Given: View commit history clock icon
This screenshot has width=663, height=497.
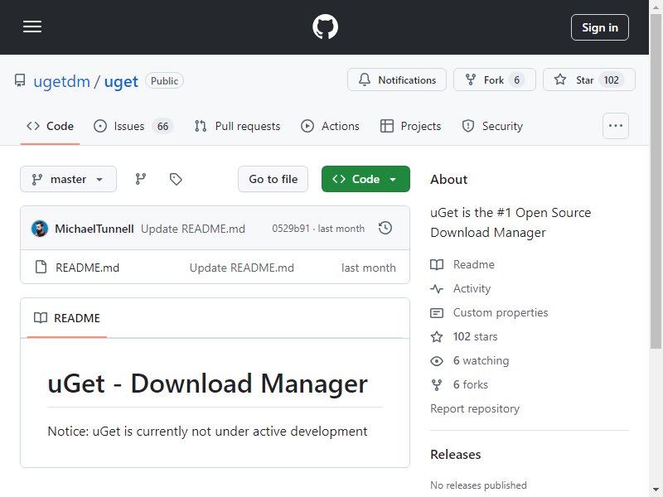Looking at the screenshot, I should point(385,229).
